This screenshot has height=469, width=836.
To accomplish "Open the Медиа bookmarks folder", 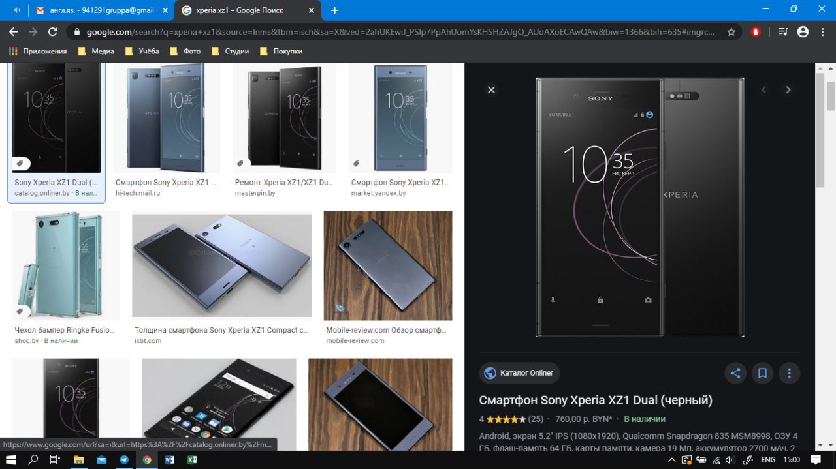I will coord(95,51).
